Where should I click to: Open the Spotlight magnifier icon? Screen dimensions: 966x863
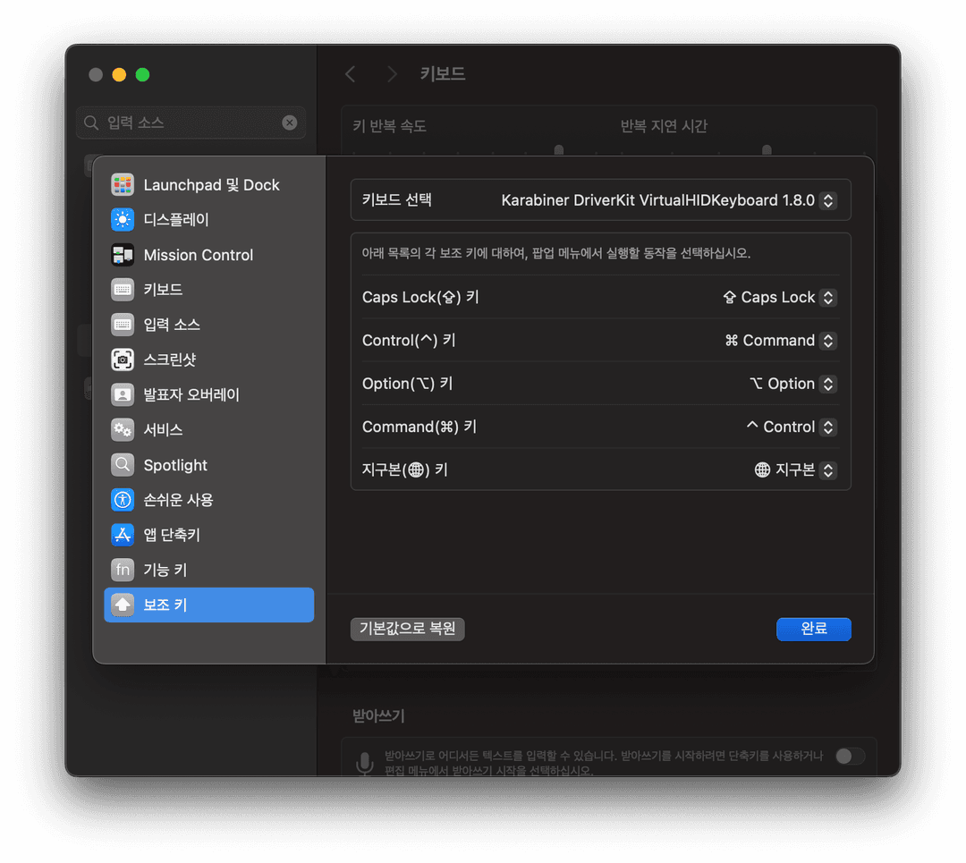click(x=123, y=465)
